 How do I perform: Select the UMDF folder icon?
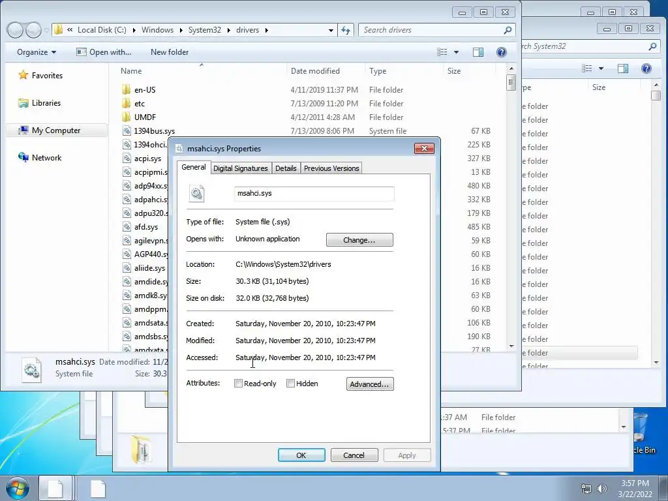(126, 117)
